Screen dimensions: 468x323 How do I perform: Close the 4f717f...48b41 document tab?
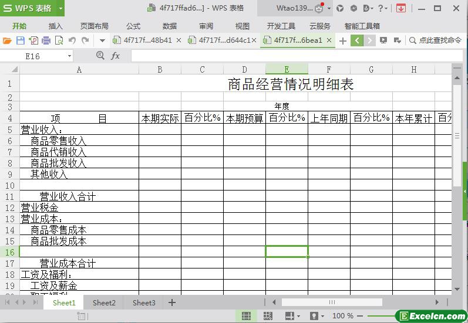pyautogui.click(x=179, y=40)
